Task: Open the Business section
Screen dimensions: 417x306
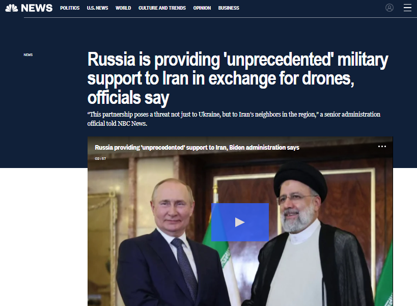Action: pos(229,8)
